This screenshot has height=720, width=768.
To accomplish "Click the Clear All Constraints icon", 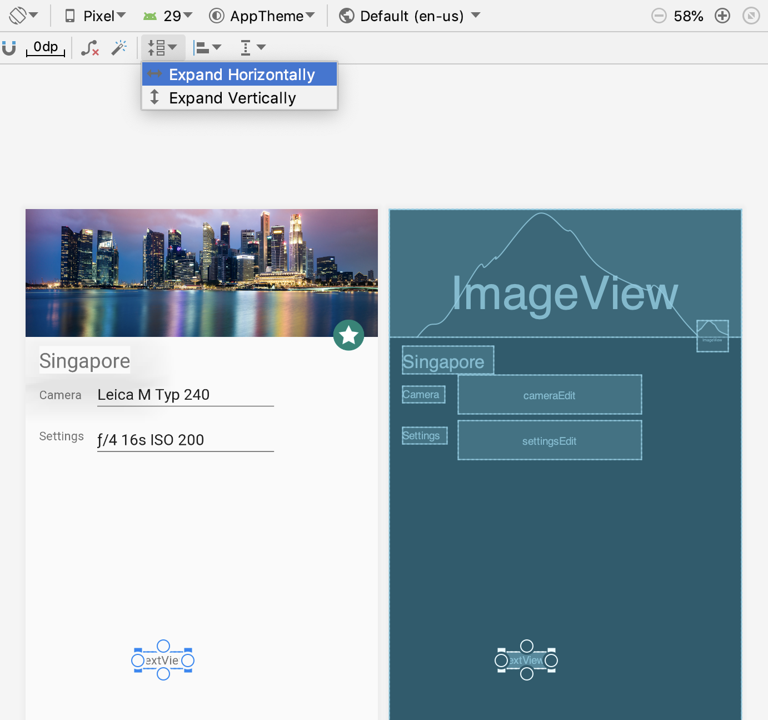I will 89,48.
